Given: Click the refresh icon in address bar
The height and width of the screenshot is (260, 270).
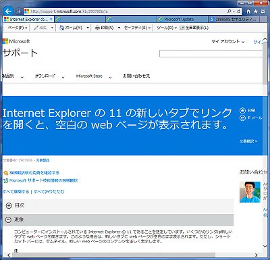Looking at the screenshot, I should pyautogui.click(x=239, y=11).
